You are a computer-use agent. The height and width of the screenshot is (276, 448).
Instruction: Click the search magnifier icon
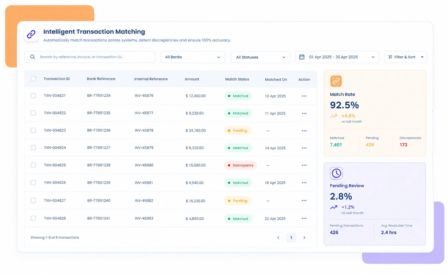[x=32, y=57]
